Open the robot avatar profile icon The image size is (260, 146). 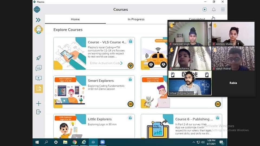pyautogui.click(x=39, y=30)
